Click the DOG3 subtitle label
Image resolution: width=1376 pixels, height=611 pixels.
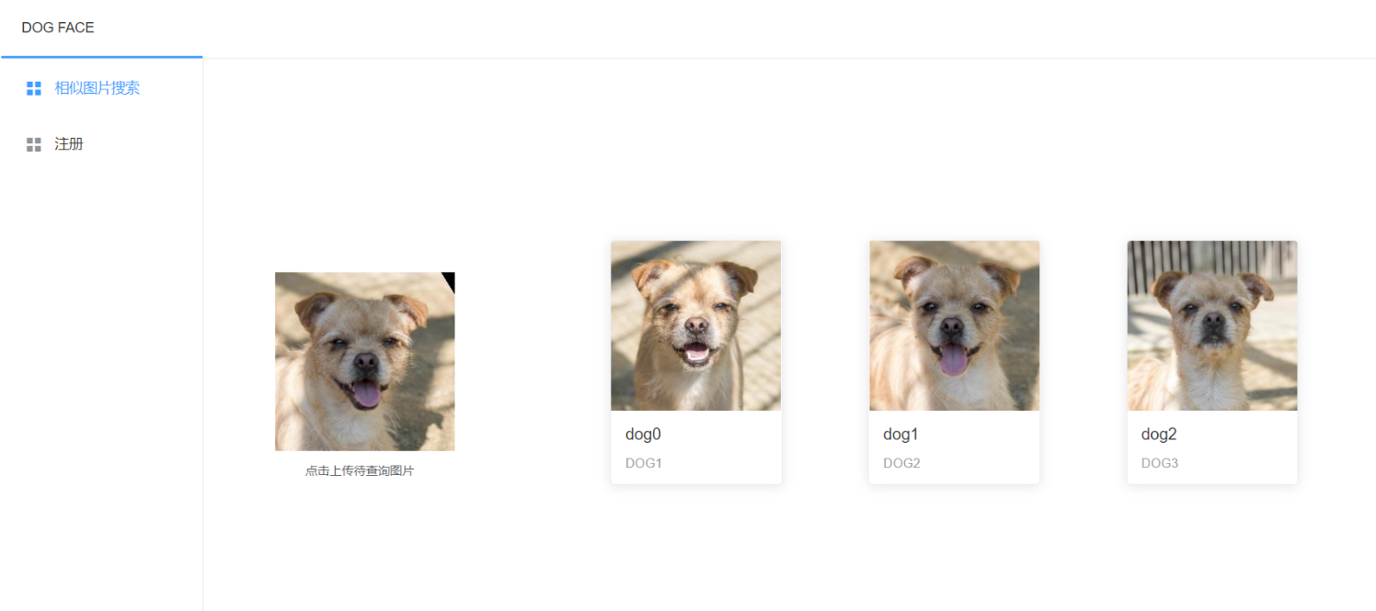(1160, 463)
